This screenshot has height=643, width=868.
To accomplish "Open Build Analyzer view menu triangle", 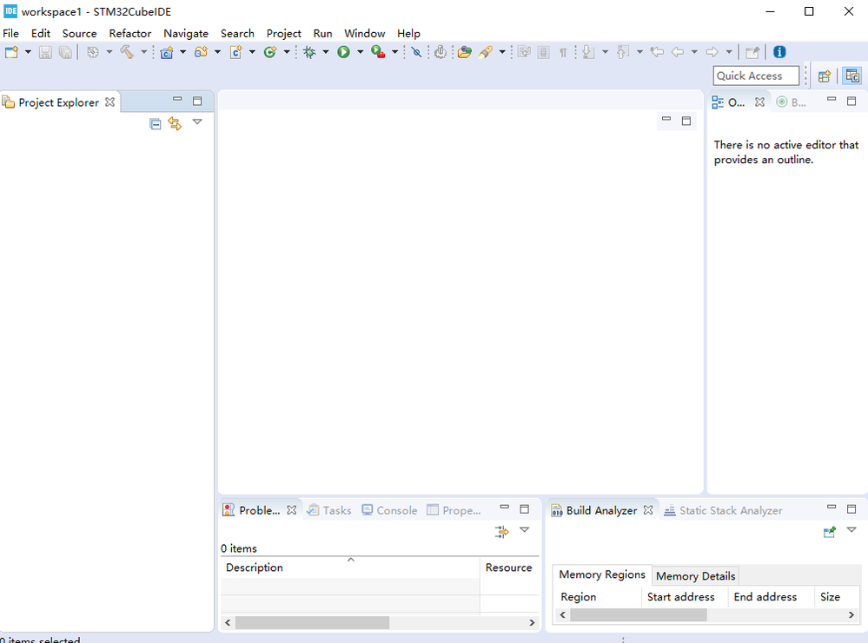I will pos(851,529).
